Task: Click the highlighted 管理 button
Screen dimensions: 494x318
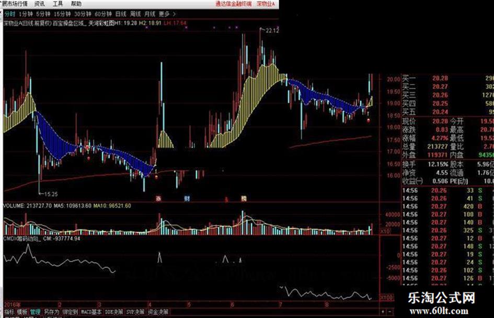Action: click(36, 312)
